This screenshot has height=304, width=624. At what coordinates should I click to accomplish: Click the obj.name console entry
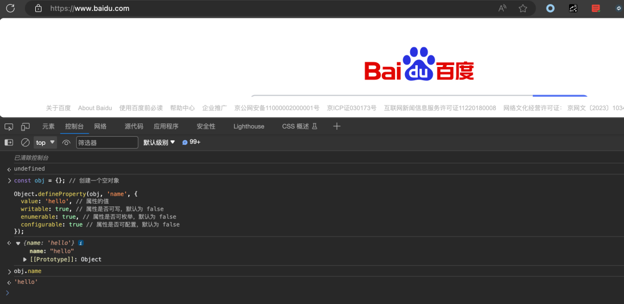(28, 271)
